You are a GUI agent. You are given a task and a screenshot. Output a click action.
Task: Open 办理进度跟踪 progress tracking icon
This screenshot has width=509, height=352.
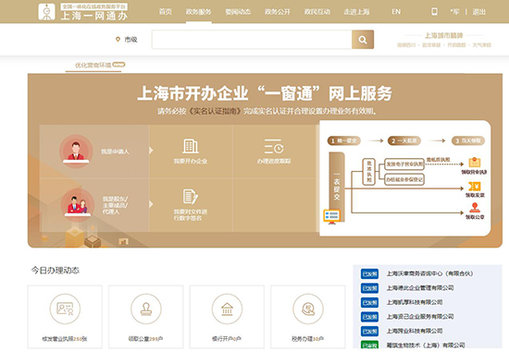point(274,146)
